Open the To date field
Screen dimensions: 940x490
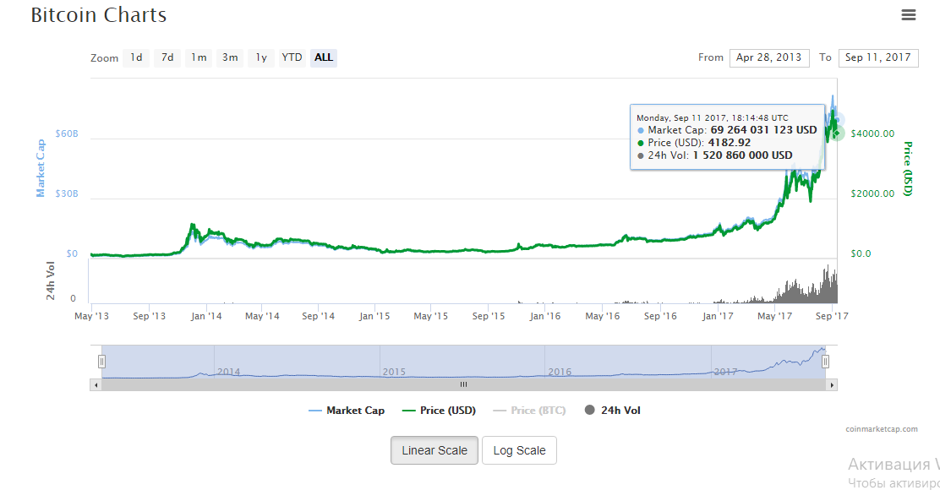coord(877,57)
